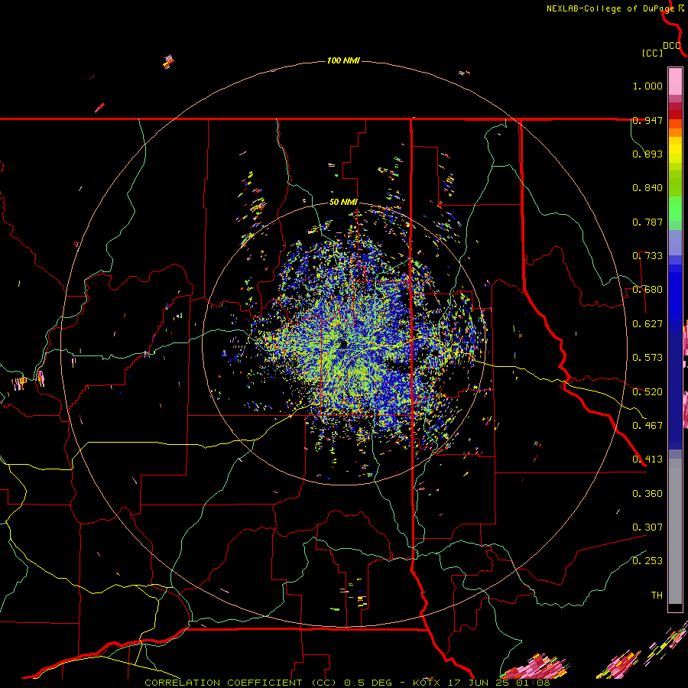Select the 0.627 legend value
Image resolution: width=688 pixels, height=688 pixels.
tap(647, 324)
